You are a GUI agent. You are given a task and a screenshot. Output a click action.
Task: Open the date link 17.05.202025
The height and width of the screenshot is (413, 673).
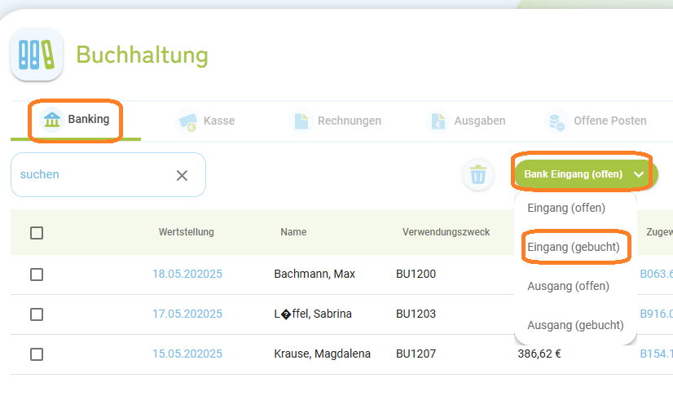pyautogui.click(x=187, y=314)
